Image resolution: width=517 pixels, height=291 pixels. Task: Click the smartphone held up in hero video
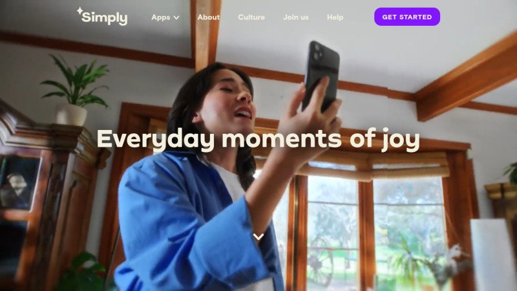(321, 76)
